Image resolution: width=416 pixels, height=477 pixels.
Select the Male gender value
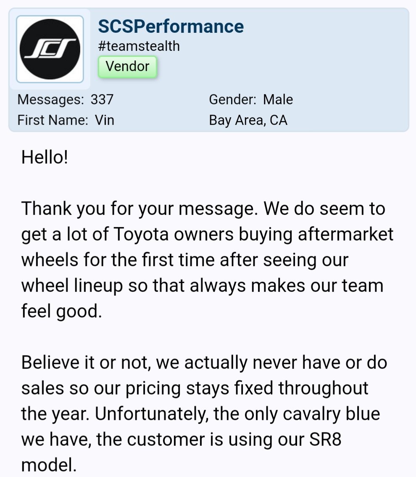point(278,99)
